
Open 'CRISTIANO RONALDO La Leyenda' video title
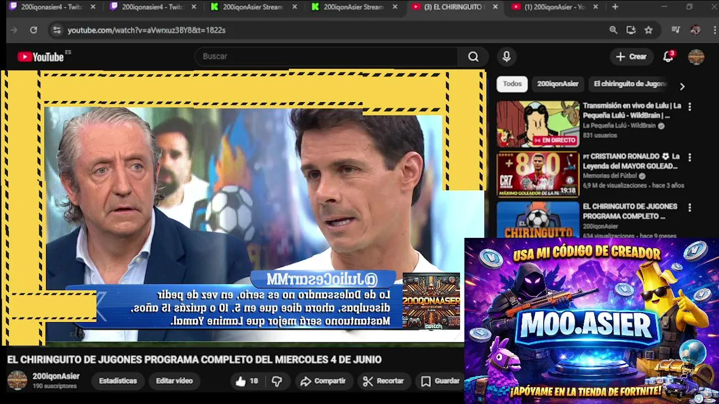[x=631, y=161]
